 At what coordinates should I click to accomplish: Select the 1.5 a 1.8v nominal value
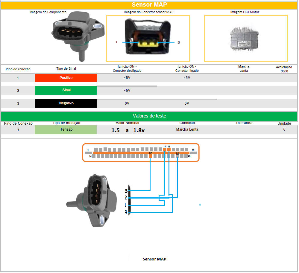tap(128, 130)
